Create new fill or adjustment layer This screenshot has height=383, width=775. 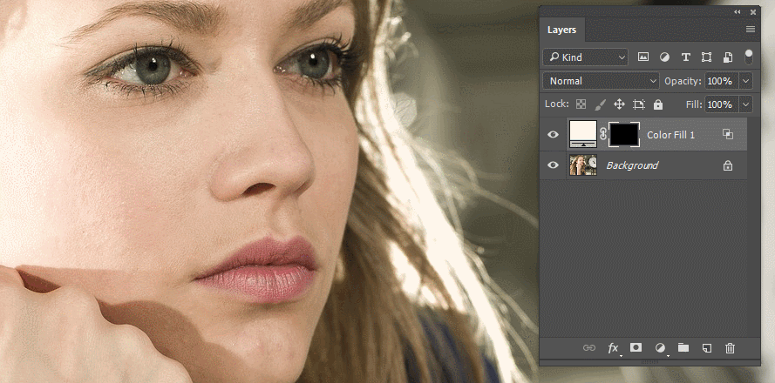click(x=660, y=348)
